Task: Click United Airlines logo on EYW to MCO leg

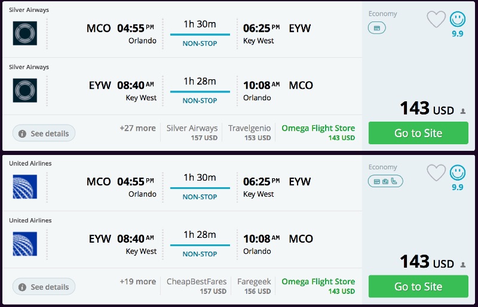Action: 25,244
